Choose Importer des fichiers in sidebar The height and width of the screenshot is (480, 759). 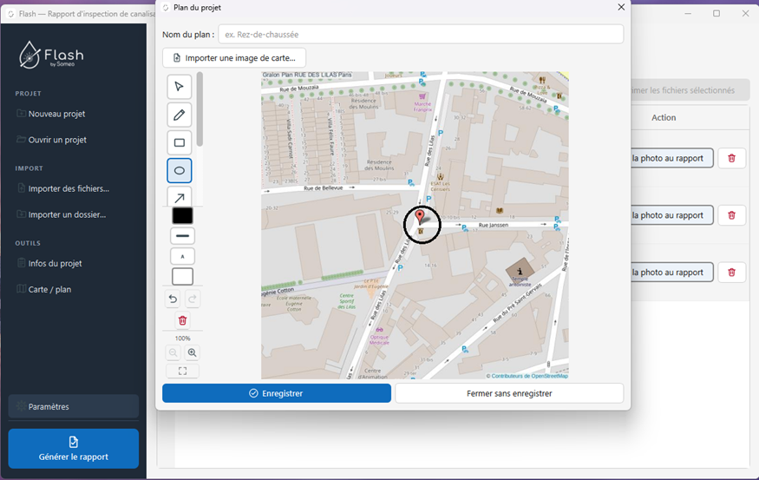[x=69, y=189]
